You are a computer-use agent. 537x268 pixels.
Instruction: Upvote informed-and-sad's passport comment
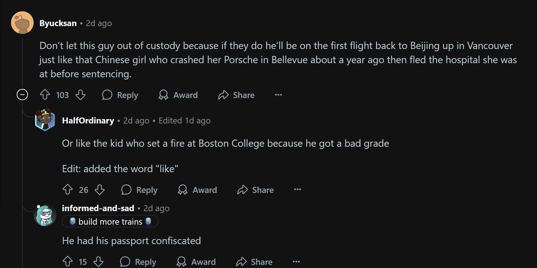click(68, 261)
